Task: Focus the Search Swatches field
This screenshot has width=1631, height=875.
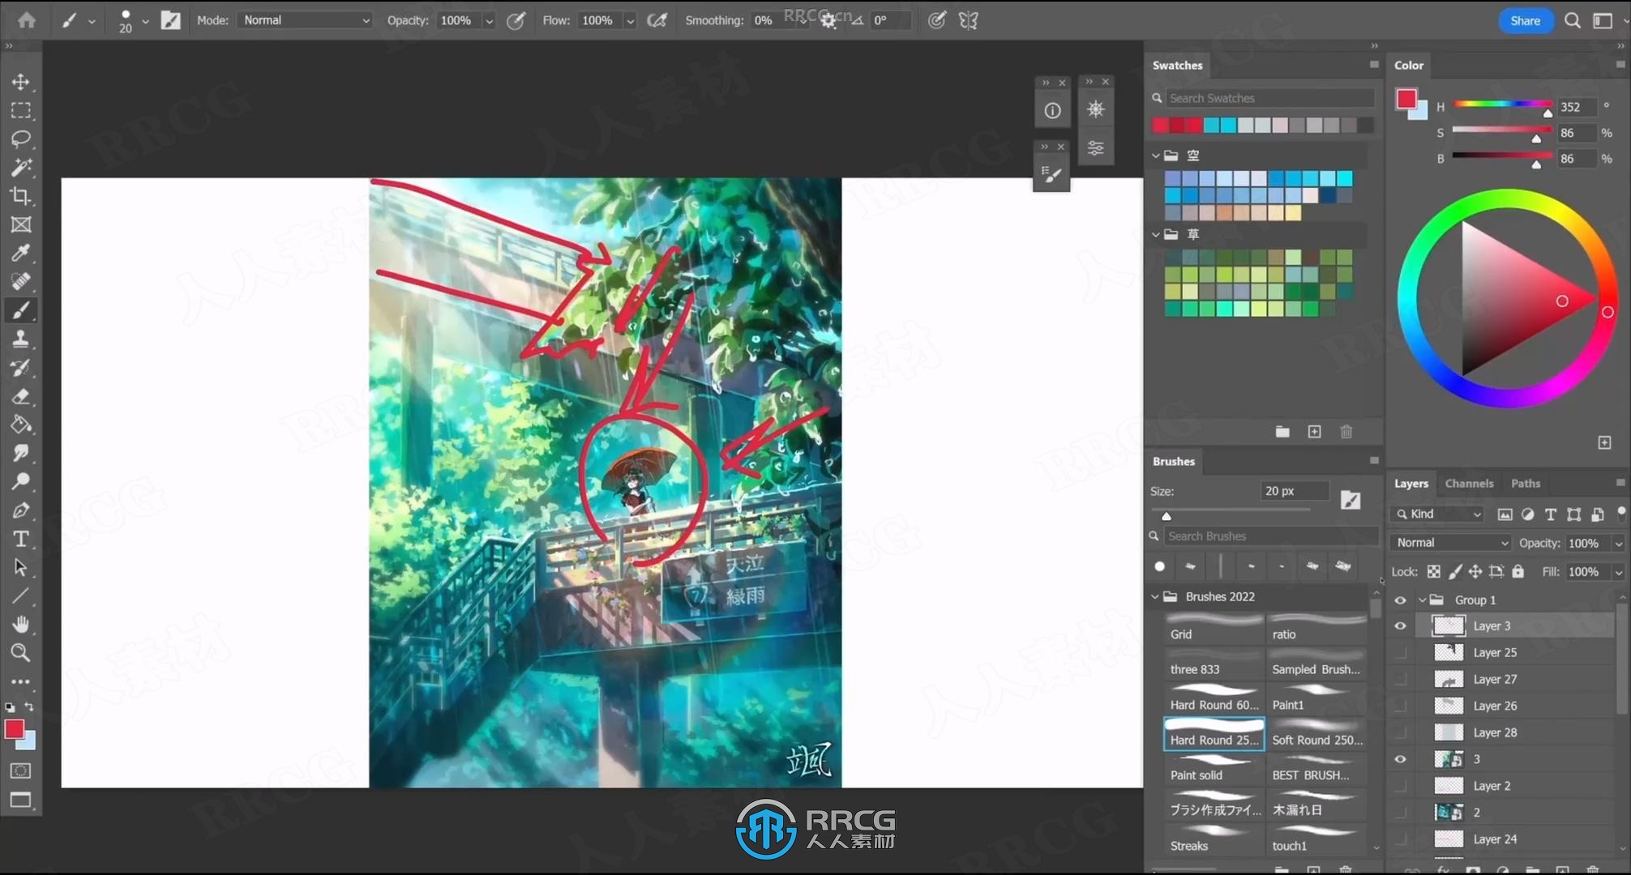Action: (1269, 99)
